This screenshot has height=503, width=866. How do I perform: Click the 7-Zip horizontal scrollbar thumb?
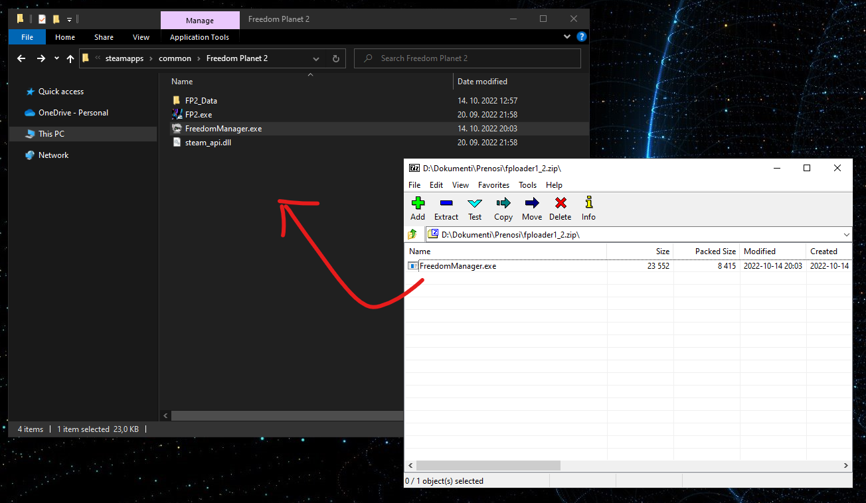tap(489, 466)
